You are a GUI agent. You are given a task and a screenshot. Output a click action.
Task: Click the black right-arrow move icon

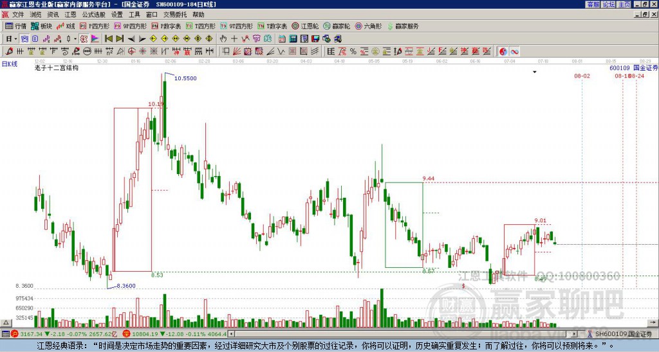point(142,39)
